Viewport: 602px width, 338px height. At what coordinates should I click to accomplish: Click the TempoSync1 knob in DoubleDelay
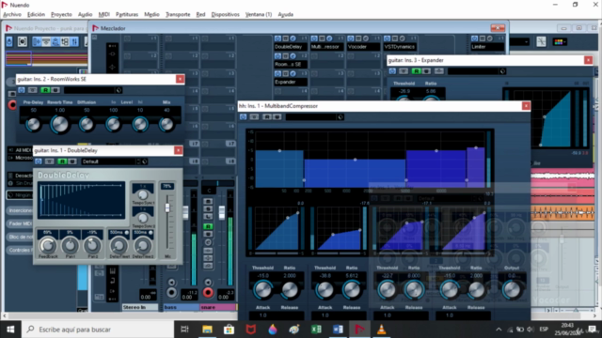tap(142, 194)
